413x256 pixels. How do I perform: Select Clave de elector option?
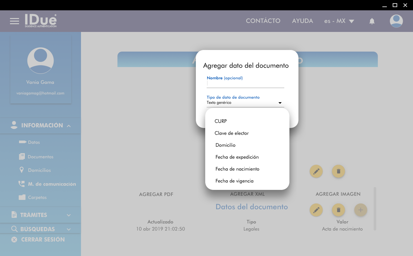tap(232, 133)
